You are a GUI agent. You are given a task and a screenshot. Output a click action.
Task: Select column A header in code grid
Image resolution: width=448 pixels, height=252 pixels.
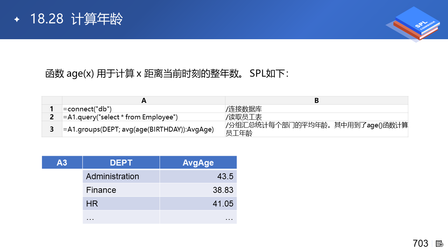pyautogui.click(x=143, y=100)
